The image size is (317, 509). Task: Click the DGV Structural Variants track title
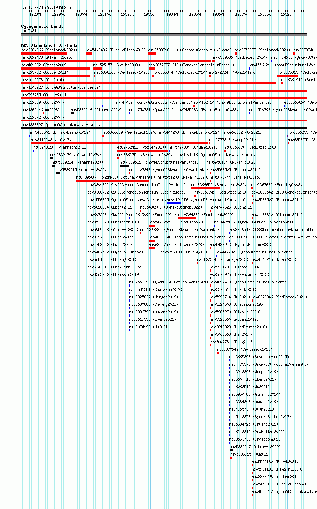(50, 46)
